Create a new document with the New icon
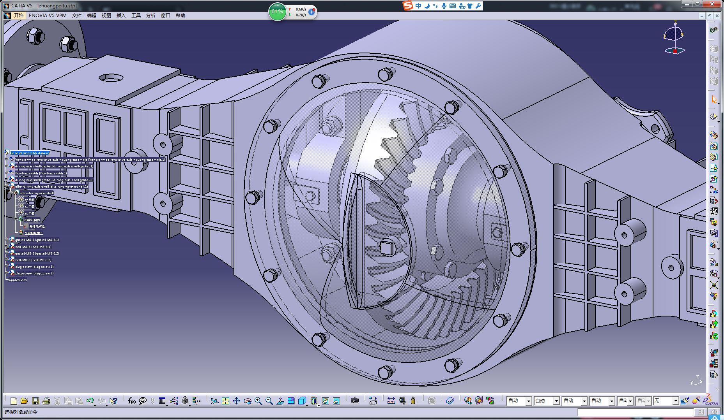The width and height of the screenshot is (724, 420). (x=14, y=401)
